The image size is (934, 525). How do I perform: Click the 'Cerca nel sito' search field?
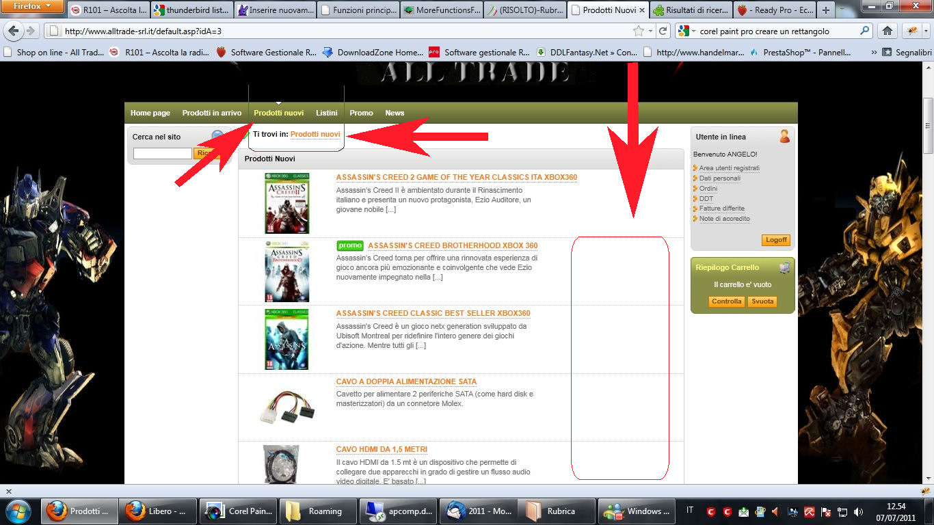click(163, 154)
